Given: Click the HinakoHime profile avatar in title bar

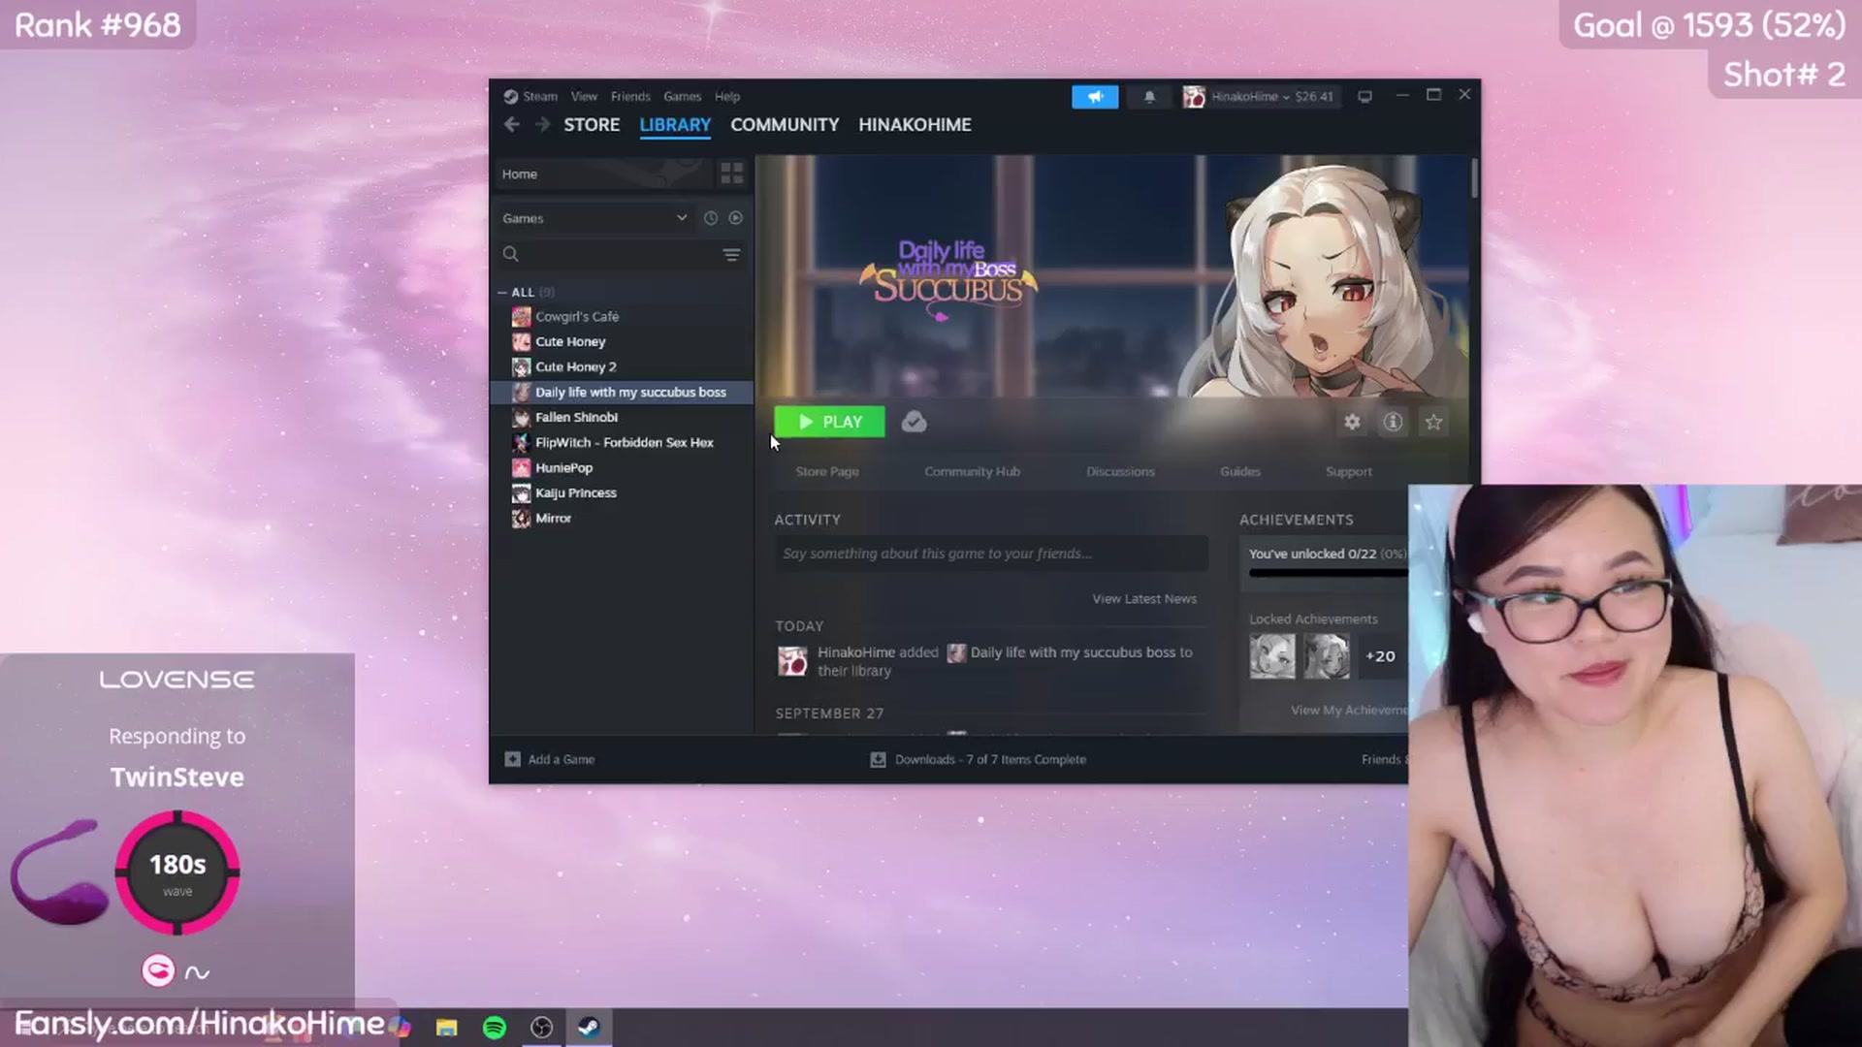Looking at the screenshot, I should click(x=1194, y=97).
